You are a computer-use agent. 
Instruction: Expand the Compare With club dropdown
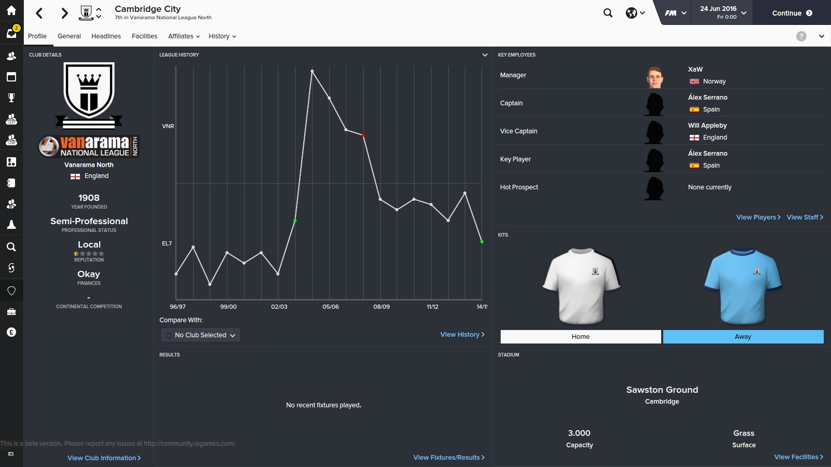coord(200,335)
